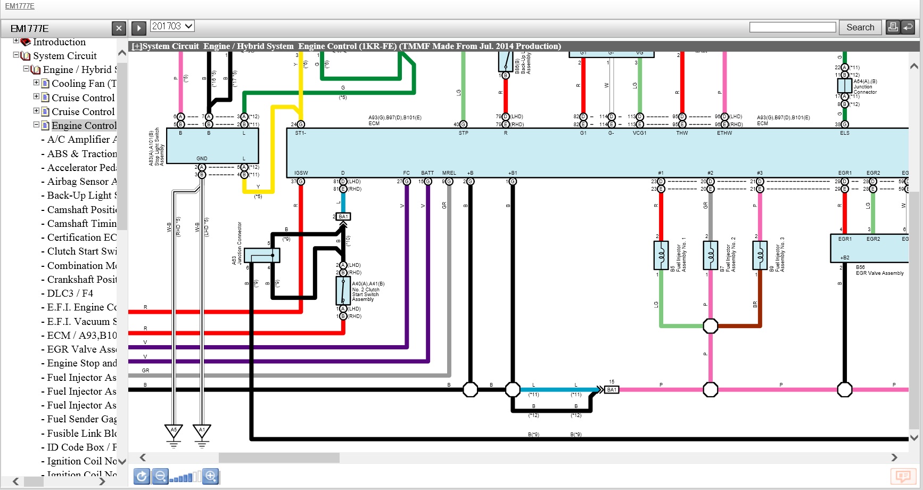Open Certification ECU entry

tap(82, 238)
